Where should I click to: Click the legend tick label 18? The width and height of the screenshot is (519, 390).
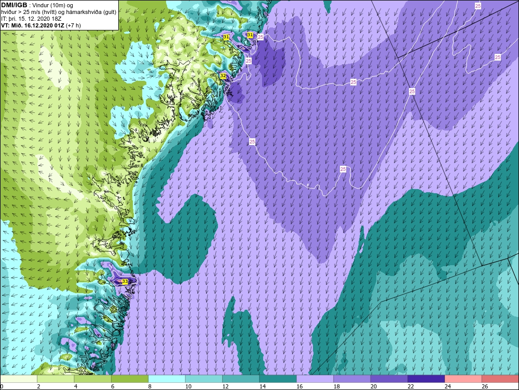point(337,386)
